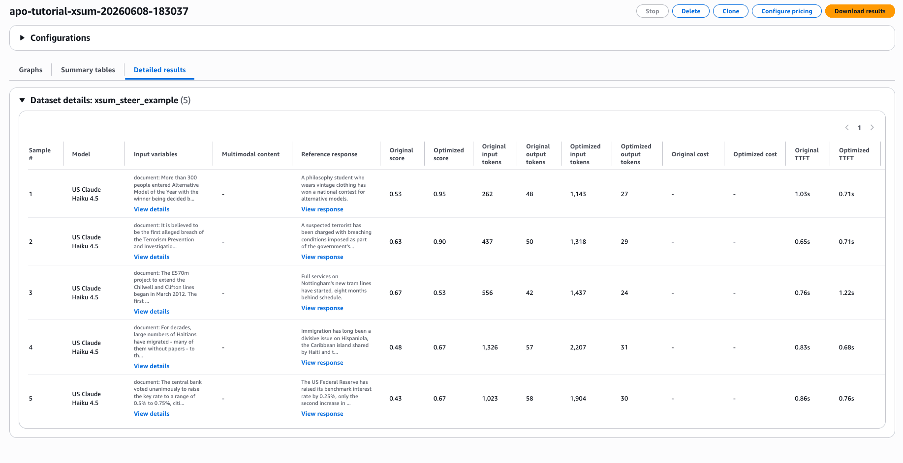The width and height of the screenshot is (903, 463).
Task: Click the Stop button
Action: [652, 11]
